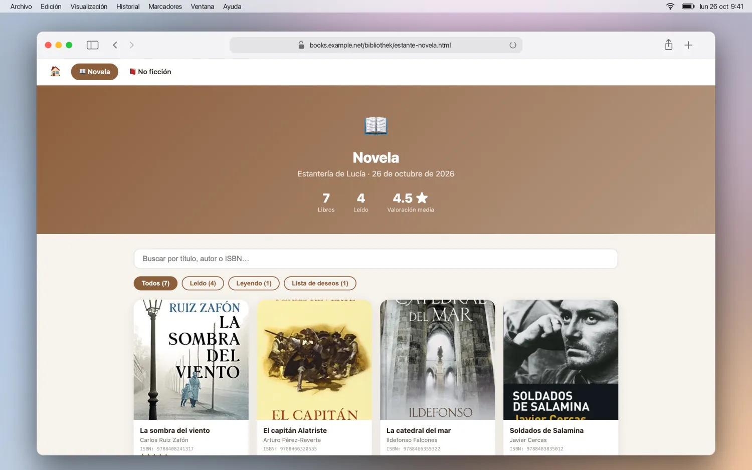Screen dimensions: 752x470
Task: Open a new tab with plus icon
Action: pyautogui.click(x=688, y=45)
